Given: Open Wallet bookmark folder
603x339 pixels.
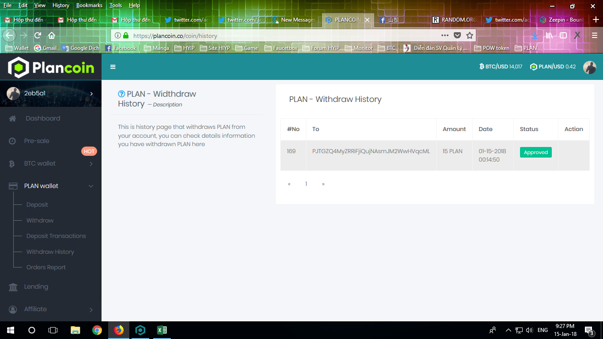Looking at the screenshot, I should [x=17, y=48].
